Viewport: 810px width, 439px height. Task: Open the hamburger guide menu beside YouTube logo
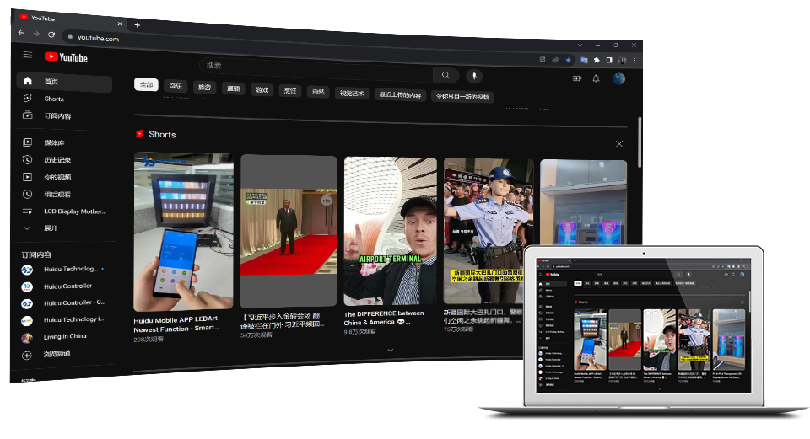28,56
